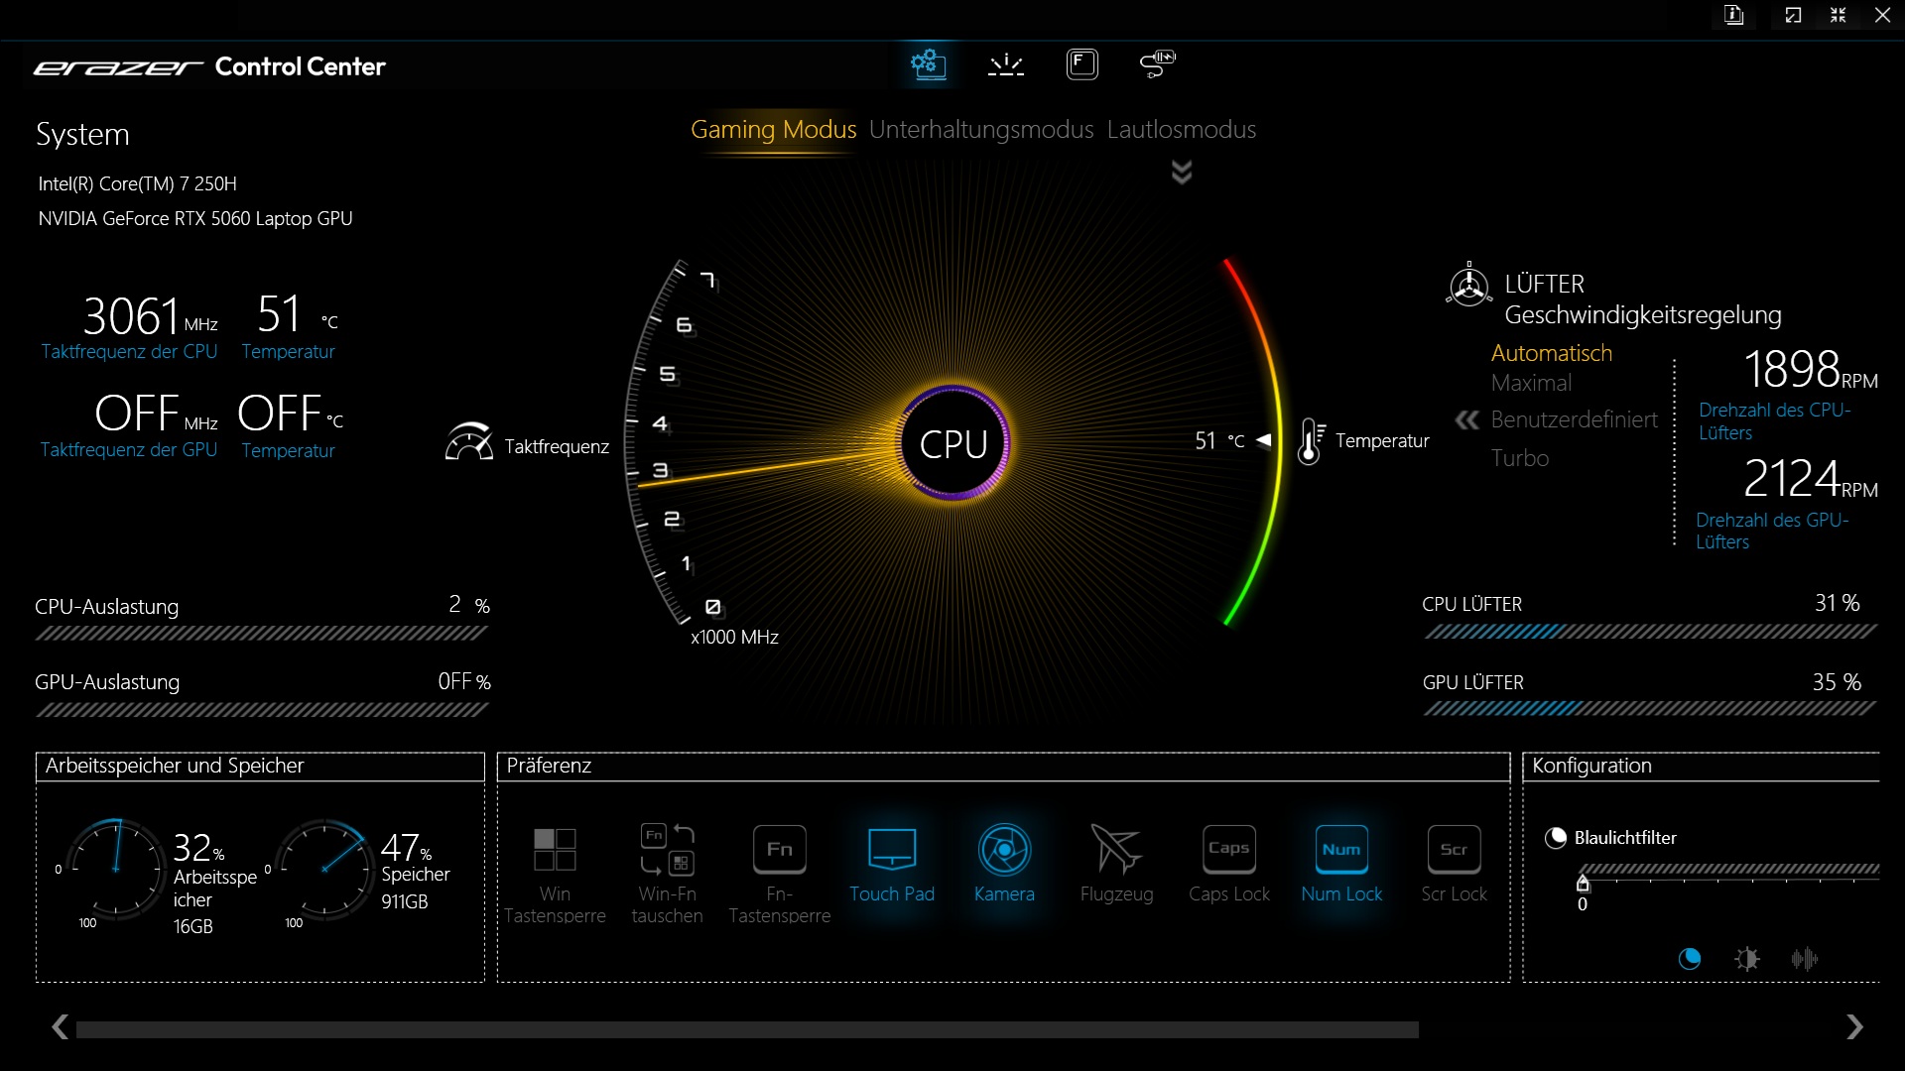Open the system monitor tab icon
Viewport: 1905px width, 1071px height.
click(928, 65)
